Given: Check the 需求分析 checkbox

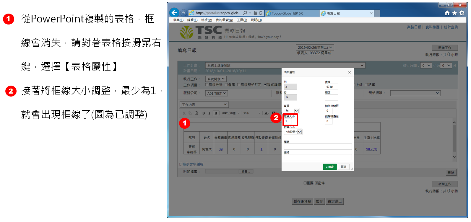Looking at the screenshot, I should (x=207, y=85).
